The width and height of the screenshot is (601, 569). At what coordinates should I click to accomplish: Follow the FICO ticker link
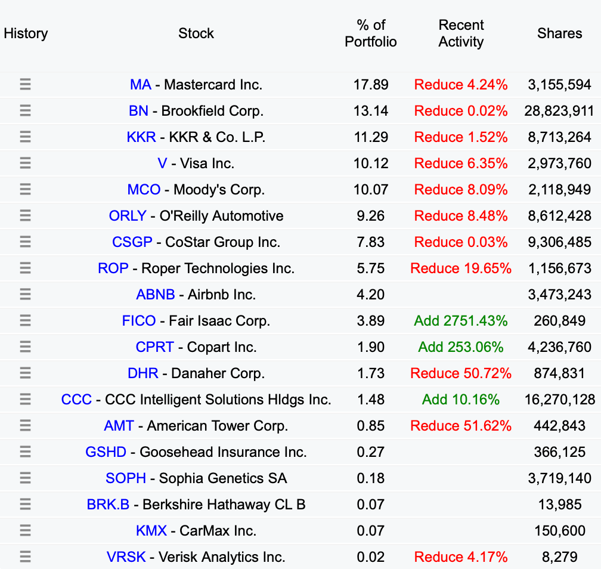tap(139, 321)
